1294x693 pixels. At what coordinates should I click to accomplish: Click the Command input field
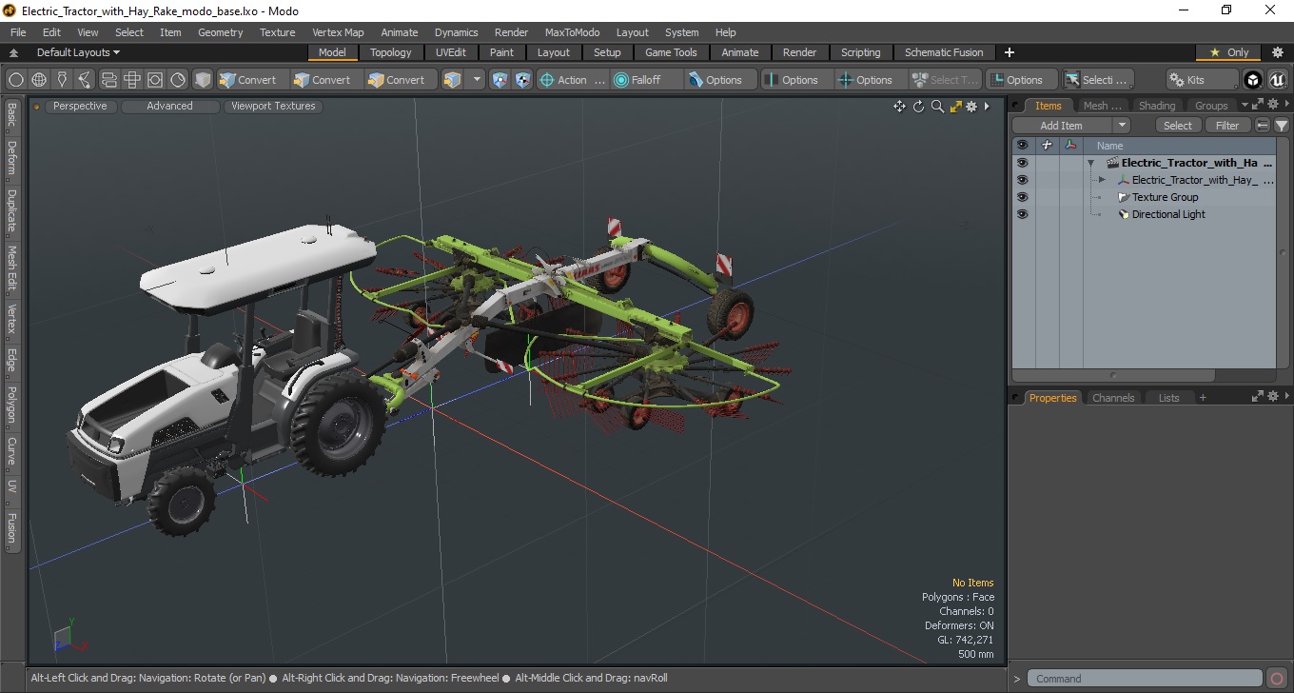(1145, 679)
